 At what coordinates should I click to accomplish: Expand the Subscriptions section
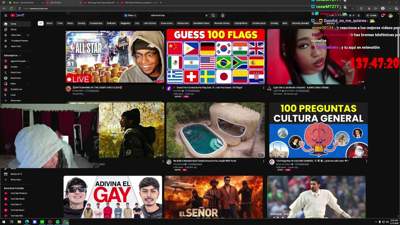[12, 55]
